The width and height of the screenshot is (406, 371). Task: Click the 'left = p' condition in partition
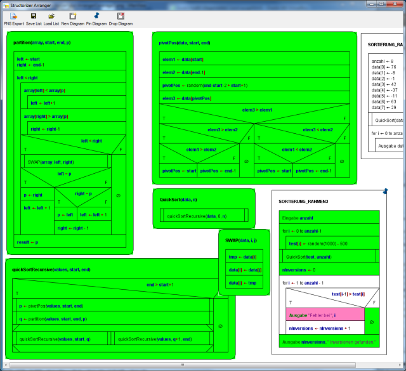coord(64,174)
